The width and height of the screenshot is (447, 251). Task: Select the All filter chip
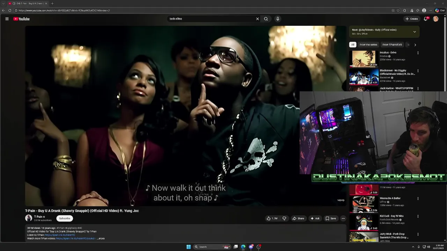(x=353, y=45)
